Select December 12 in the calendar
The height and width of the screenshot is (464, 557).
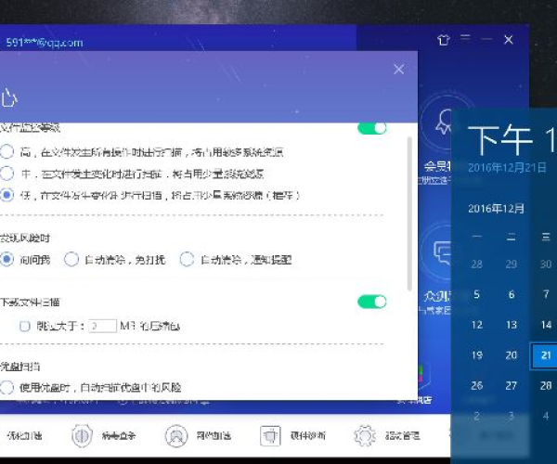[477, 325]
